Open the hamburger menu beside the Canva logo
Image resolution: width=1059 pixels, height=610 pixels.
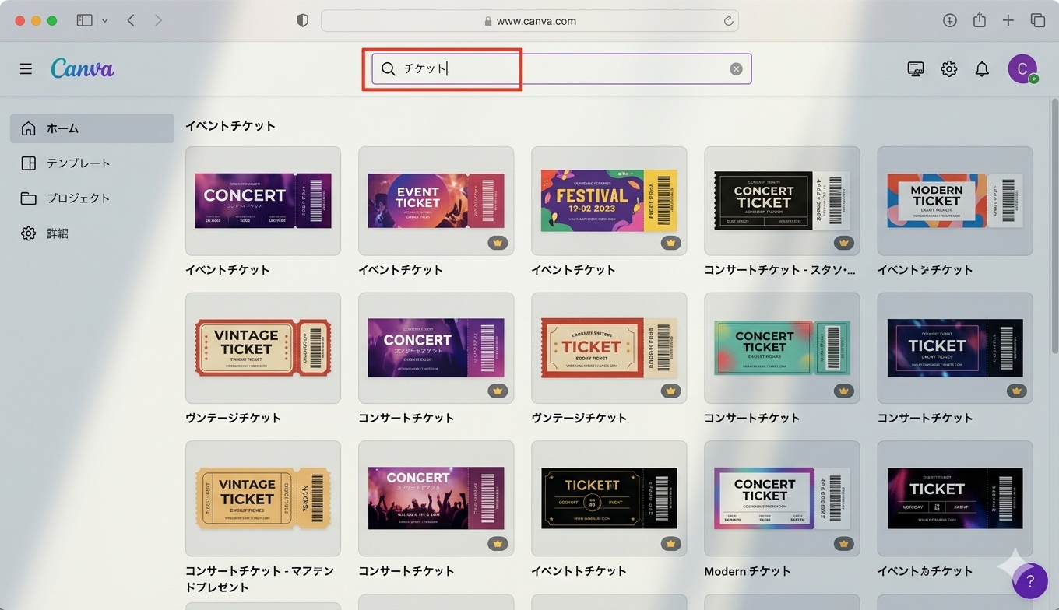[26, 68]
